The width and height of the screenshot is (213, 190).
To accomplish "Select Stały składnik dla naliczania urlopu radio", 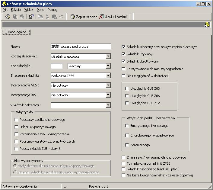I will (x=15, y=166).
